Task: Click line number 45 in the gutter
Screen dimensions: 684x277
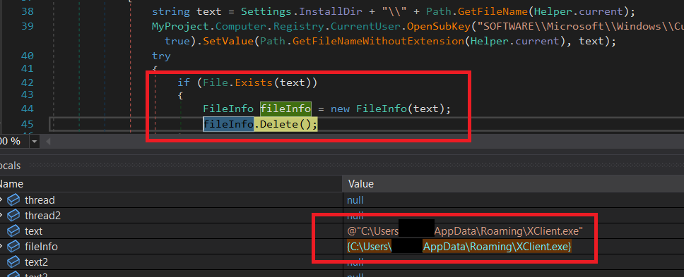Action: click(27, 124)
